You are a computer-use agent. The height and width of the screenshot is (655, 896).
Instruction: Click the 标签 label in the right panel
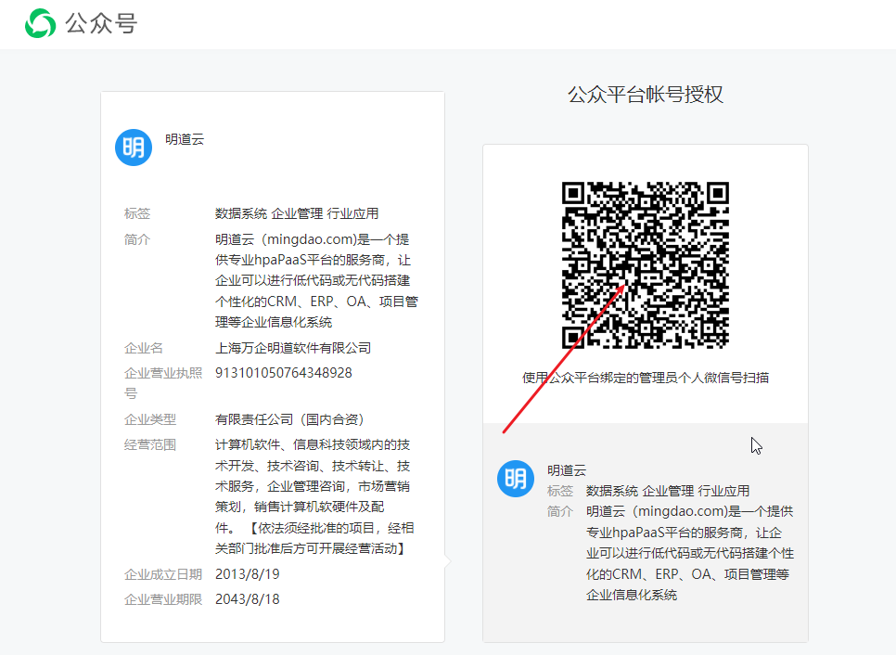560,491
